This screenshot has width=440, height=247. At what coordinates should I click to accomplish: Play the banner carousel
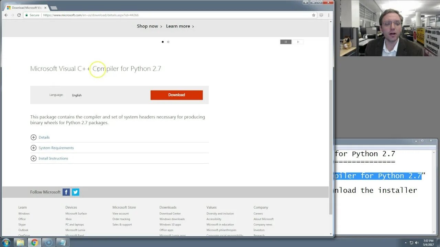(x=298, y=42)
